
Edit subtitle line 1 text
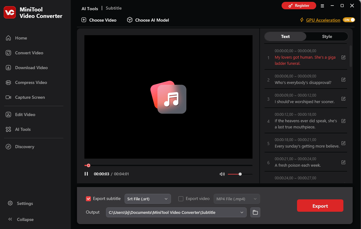coord(343,57)
